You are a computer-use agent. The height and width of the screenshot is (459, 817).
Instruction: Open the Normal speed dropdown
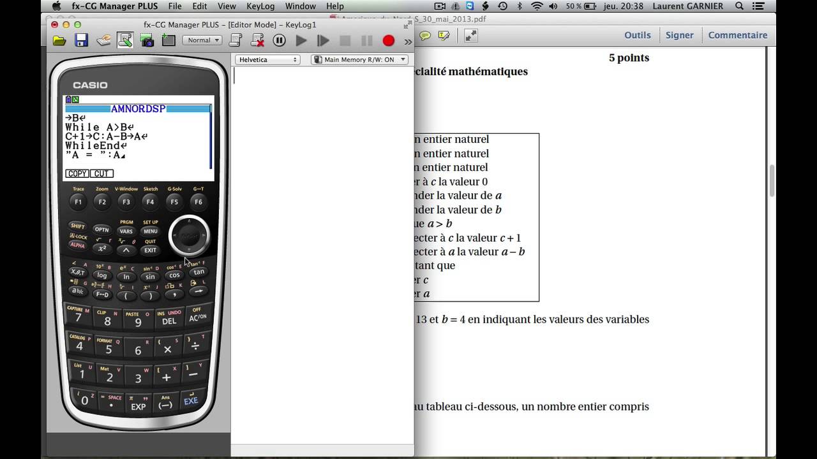202,40
